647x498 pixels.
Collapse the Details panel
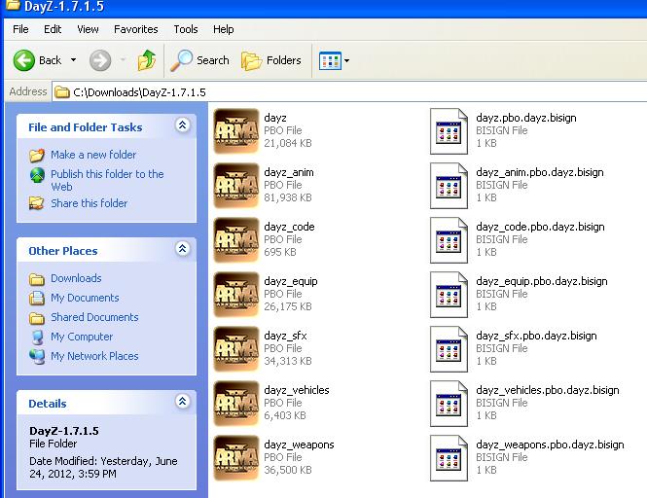click(x=182, y=402)
